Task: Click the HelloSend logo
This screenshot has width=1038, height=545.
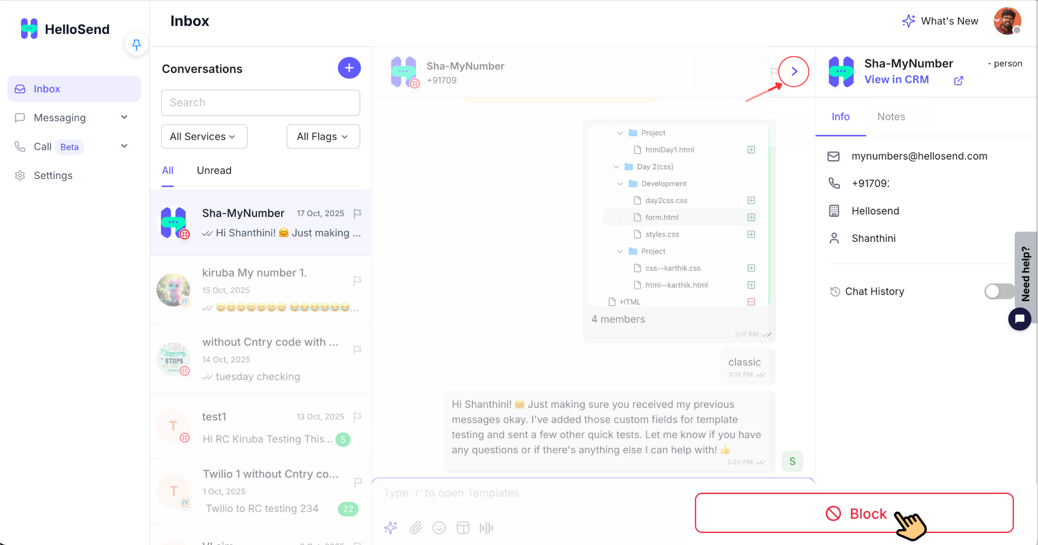Action: click(x=64, y=29)
